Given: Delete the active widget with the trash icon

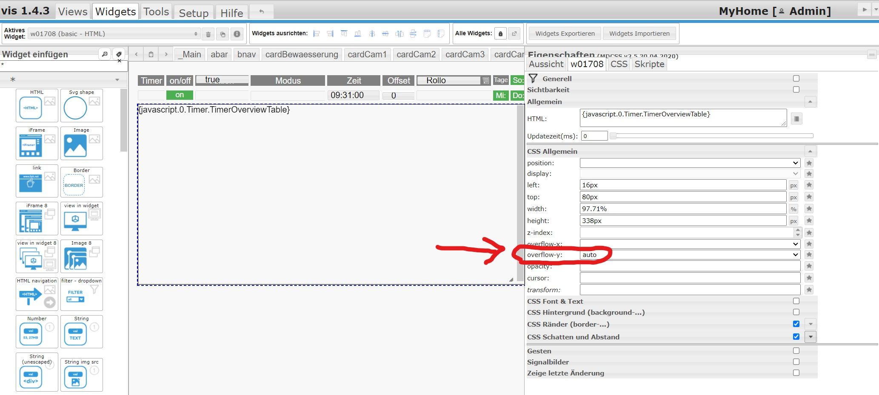Looking at the screenshot, I should [208, 34].
